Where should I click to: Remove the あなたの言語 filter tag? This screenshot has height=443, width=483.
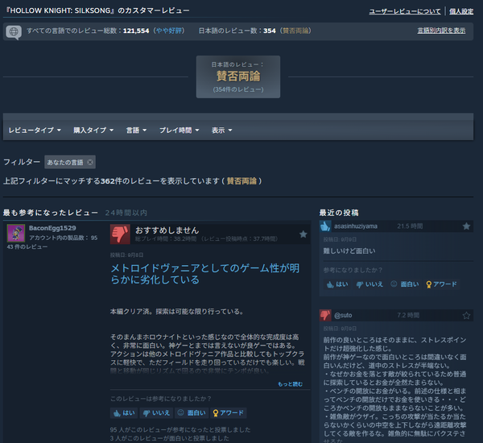tap(89, 162)
